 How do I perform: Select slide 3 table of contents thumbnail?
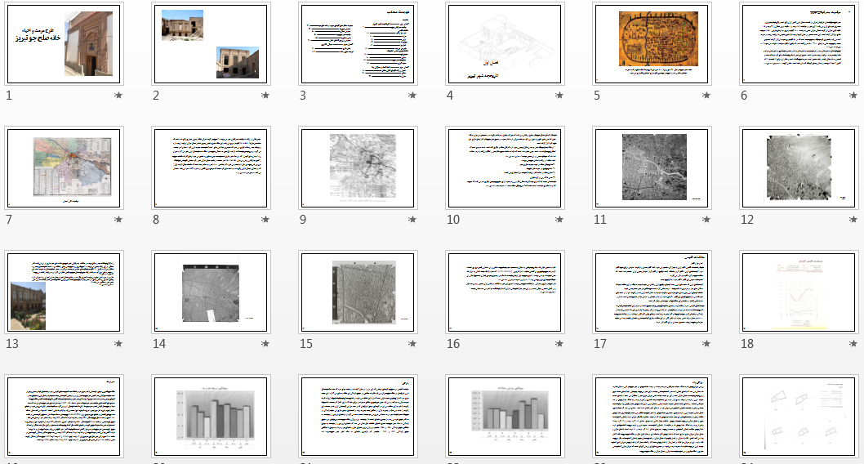click(359, 44)
